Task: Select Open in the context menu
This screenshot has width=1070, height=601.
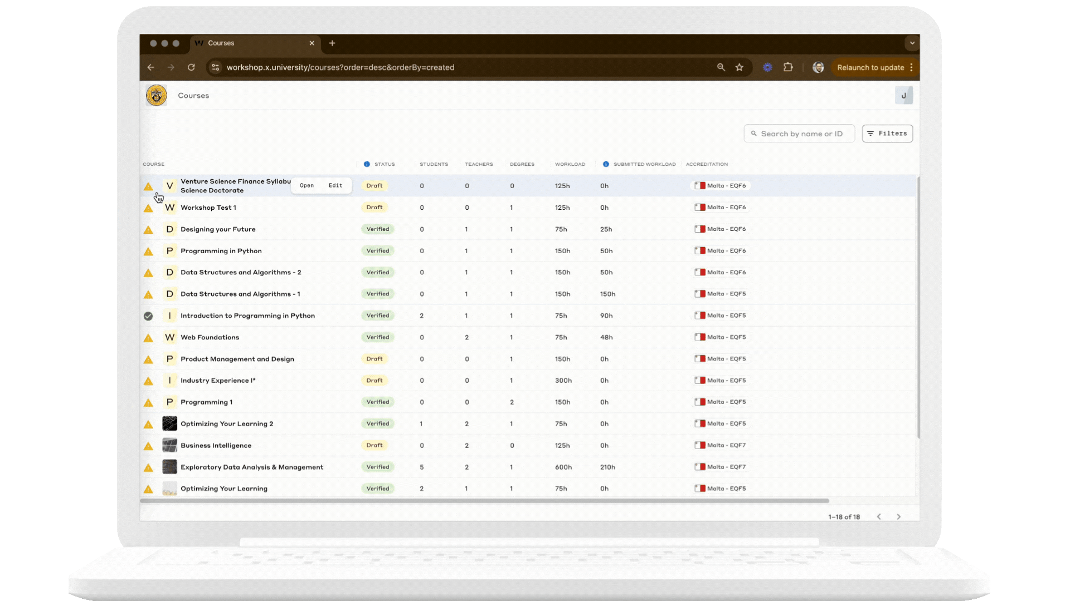Action: click(x=307, y=185)
